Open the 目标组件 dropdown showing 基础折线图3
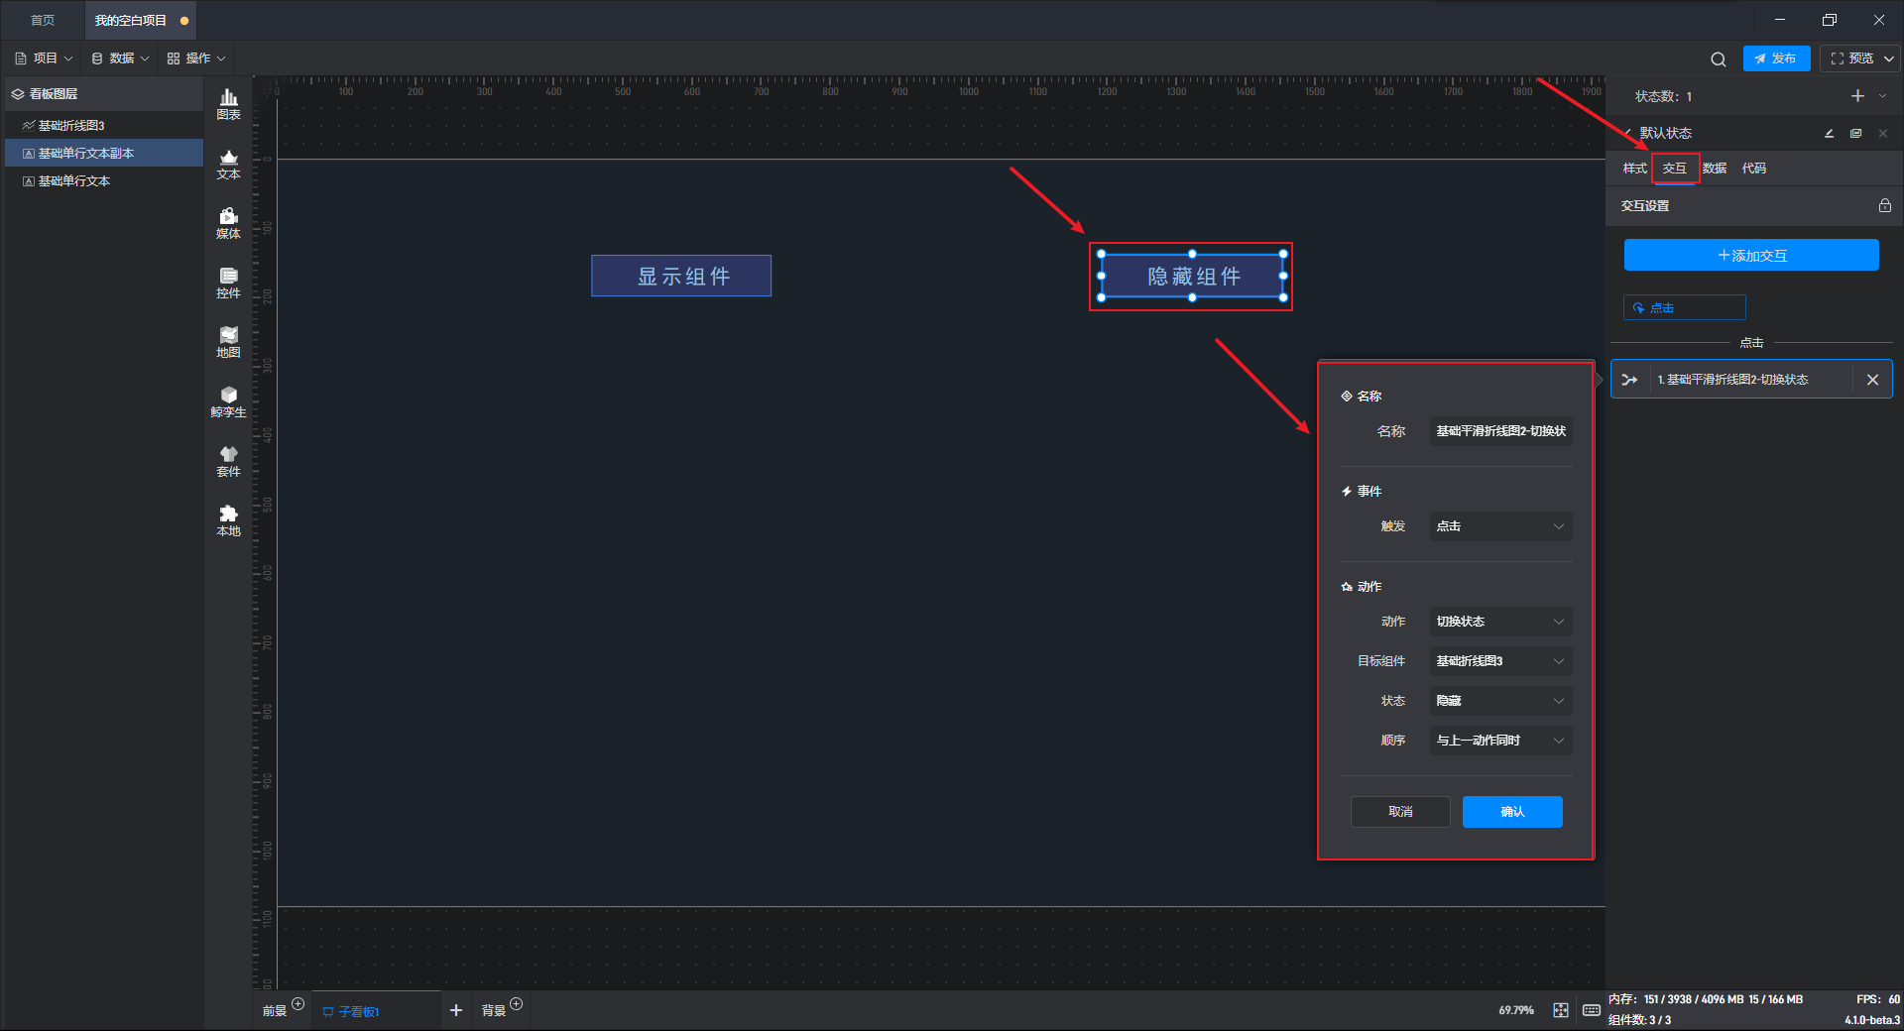Screen dimensions: 1904x1031 click(1500, 661)
